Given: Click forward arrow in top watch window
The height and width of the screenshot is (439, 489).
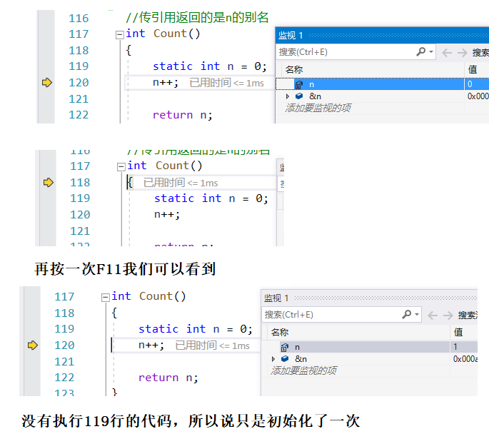Looking at the screenshot, I should click(462, 53).
